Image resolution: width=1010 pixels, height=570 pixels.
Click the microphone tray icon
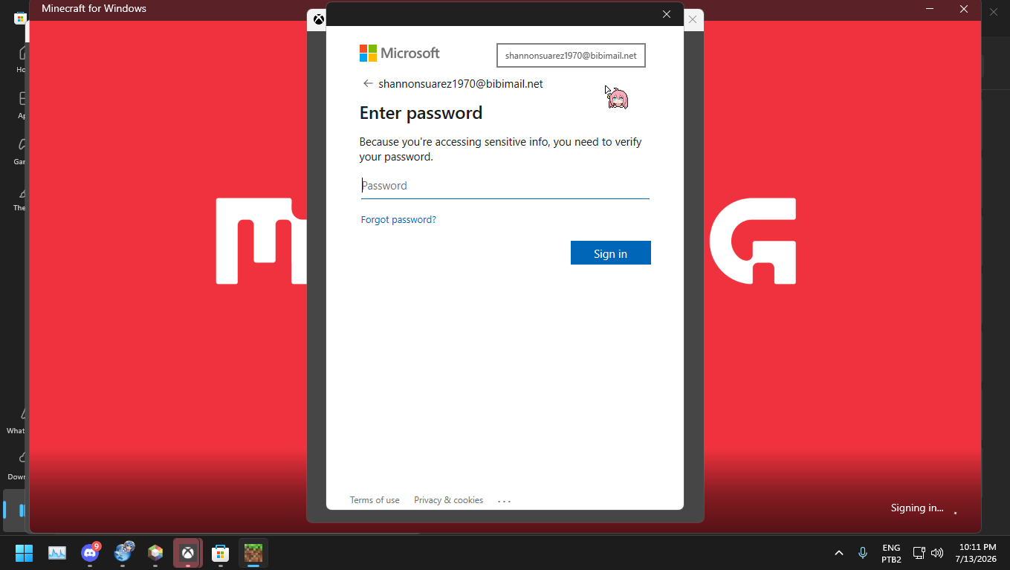coord(863,553)
